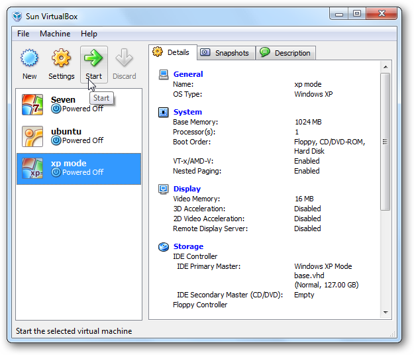Click the Processor(s) label

coord(194,132)
